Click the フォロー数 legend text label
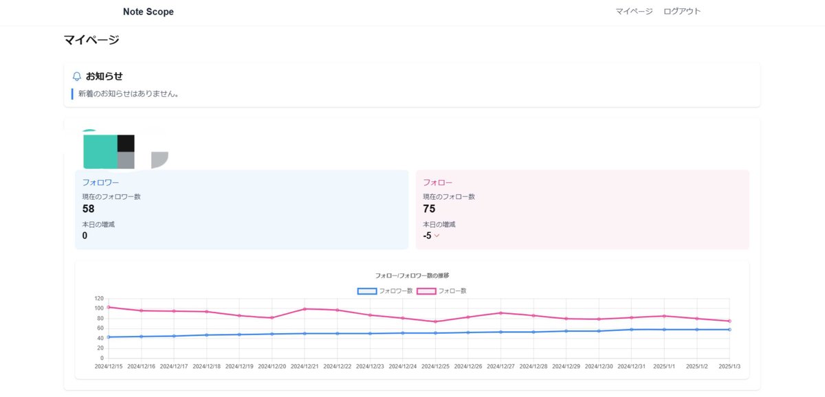This screenshot has width=825, height=397. click(x=452, y=291)
